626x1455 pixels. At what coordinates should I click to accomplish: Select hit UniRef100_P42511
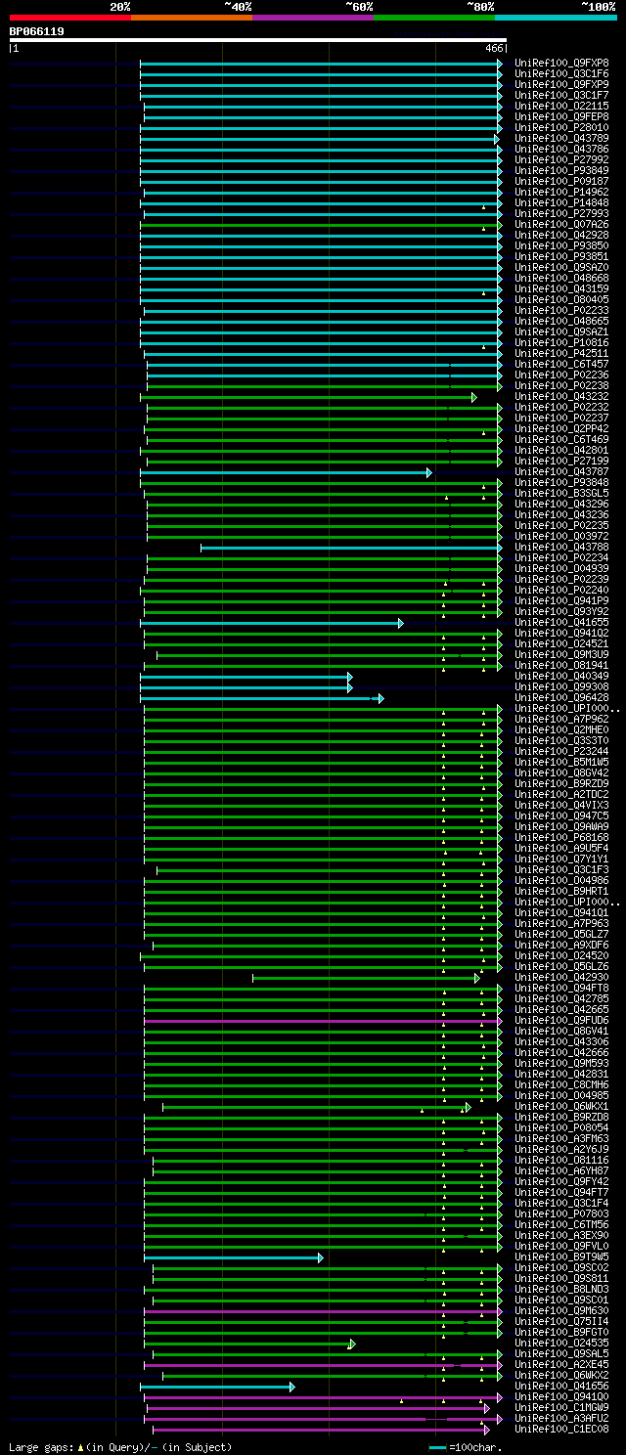(x=561, y=354)
